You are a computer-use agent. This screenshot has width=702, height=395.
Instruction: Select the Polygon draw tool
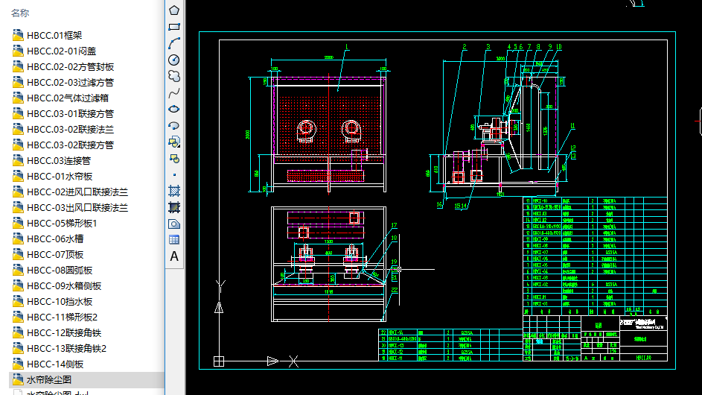(x=174, y=10)
